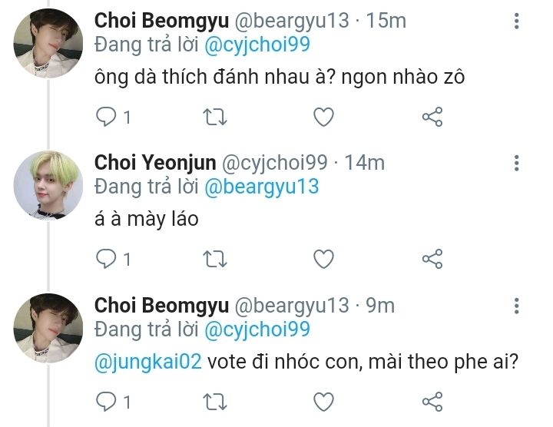Retweet Beomgyu's 15m tweet

point(214,117)
